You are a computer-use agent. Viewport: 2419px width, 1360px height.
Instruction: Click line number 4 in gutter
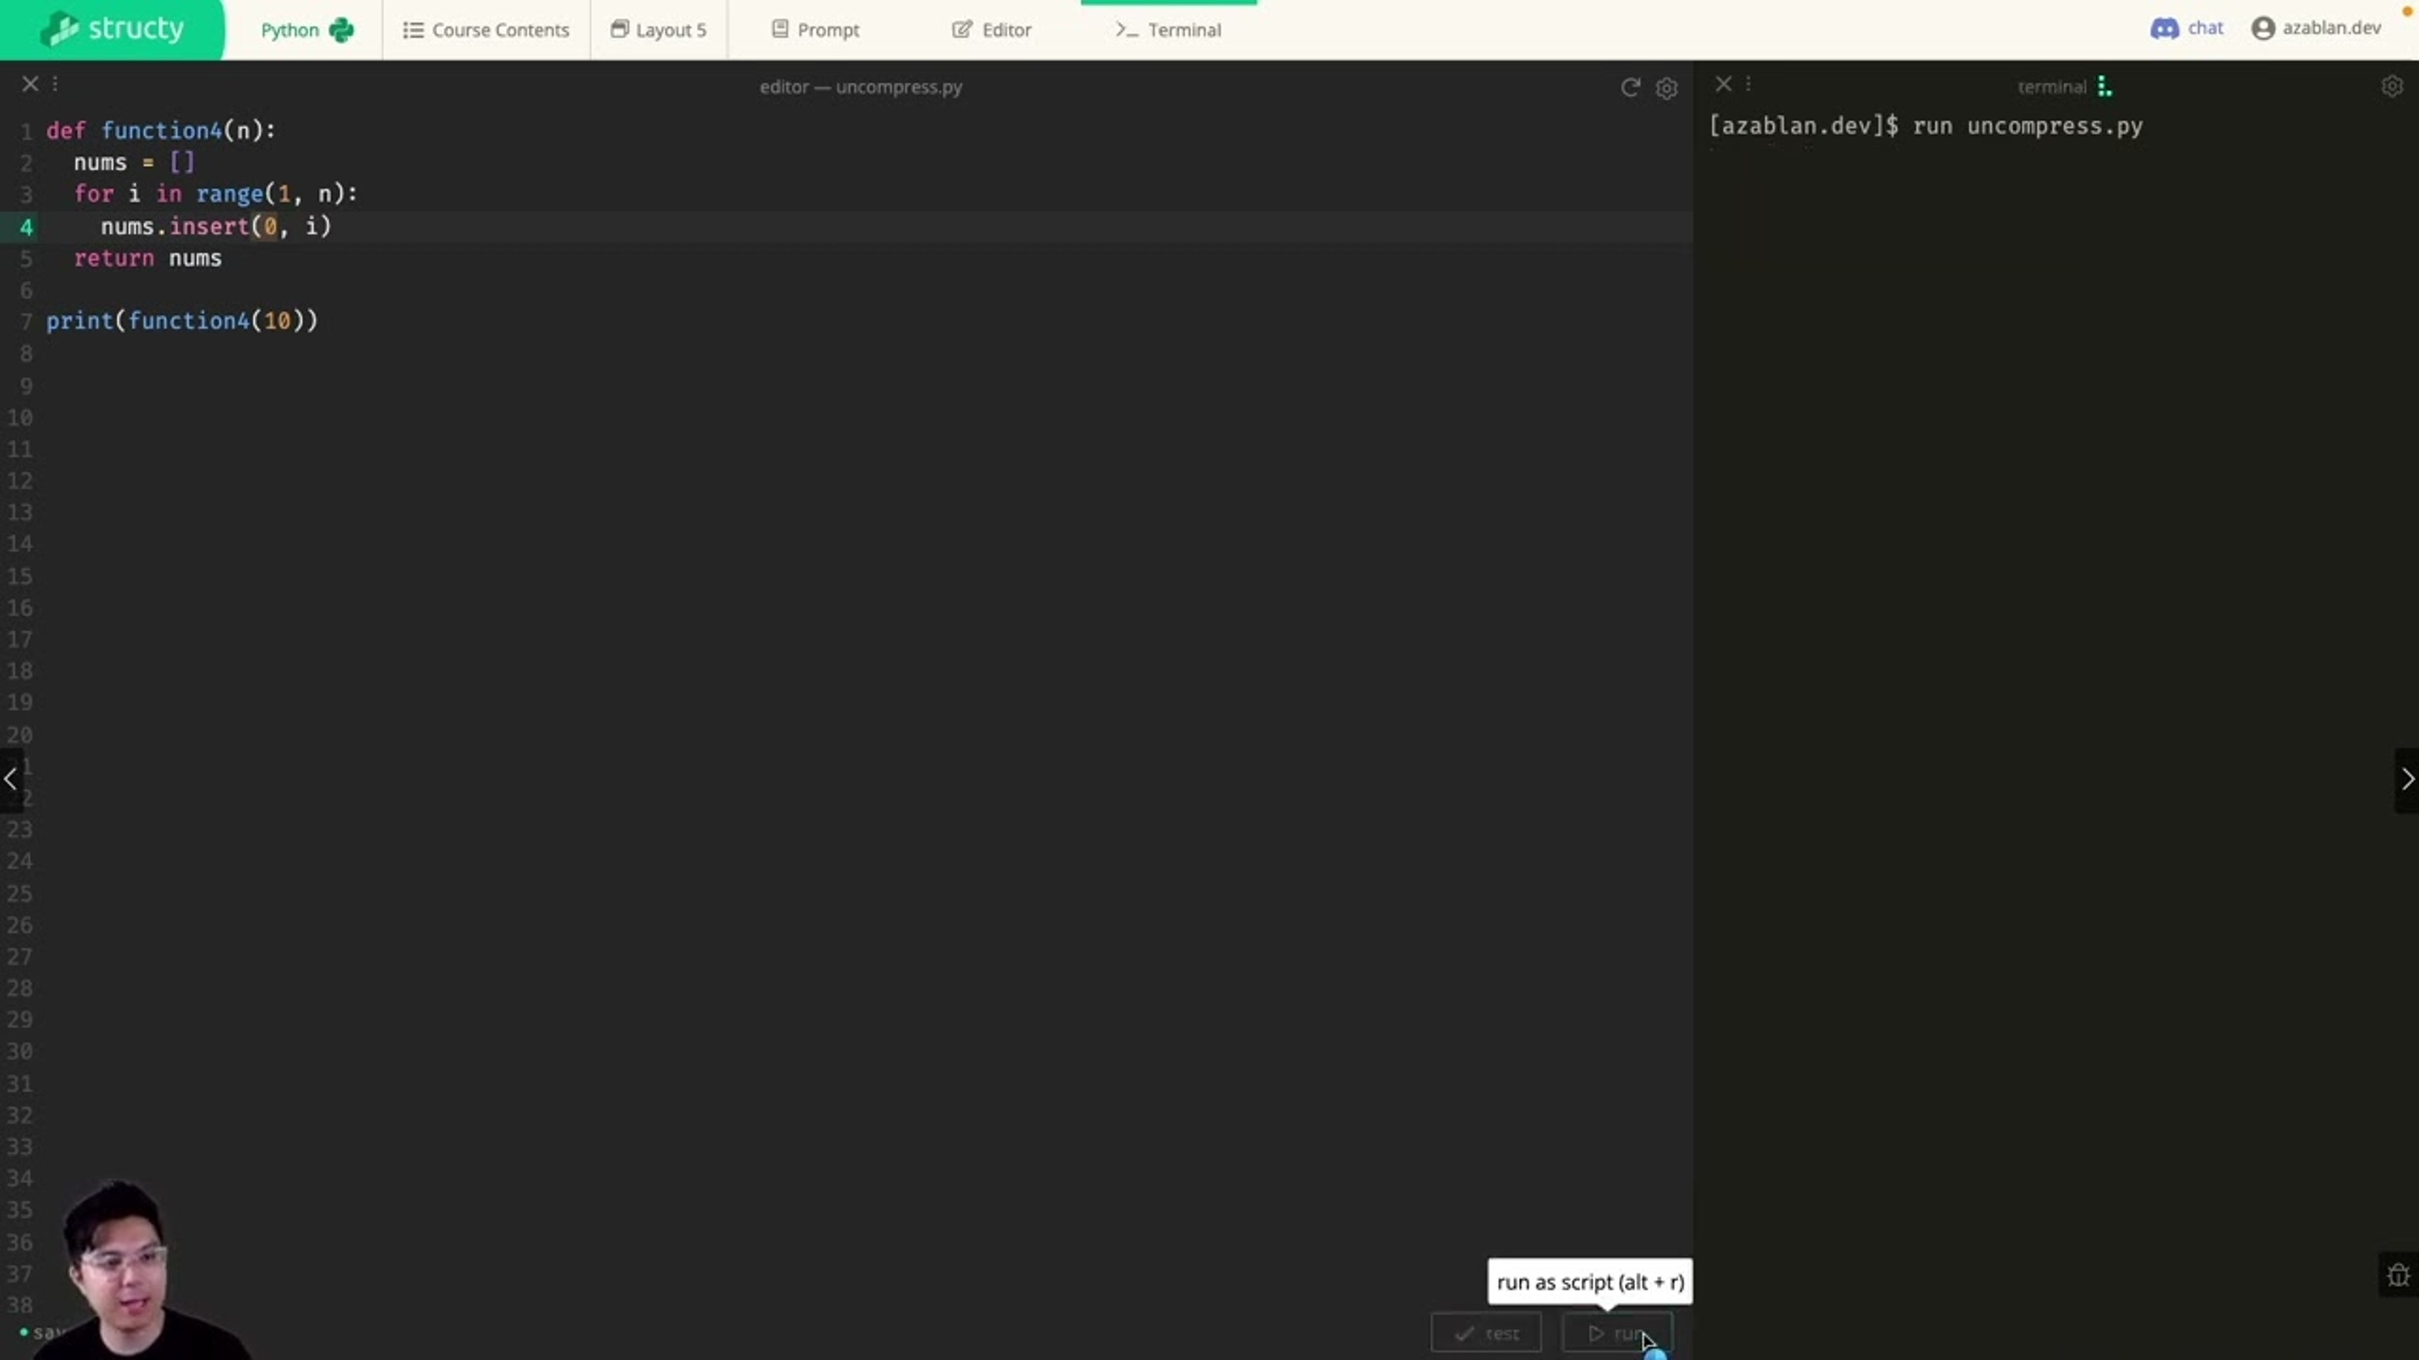click(26, 228)
